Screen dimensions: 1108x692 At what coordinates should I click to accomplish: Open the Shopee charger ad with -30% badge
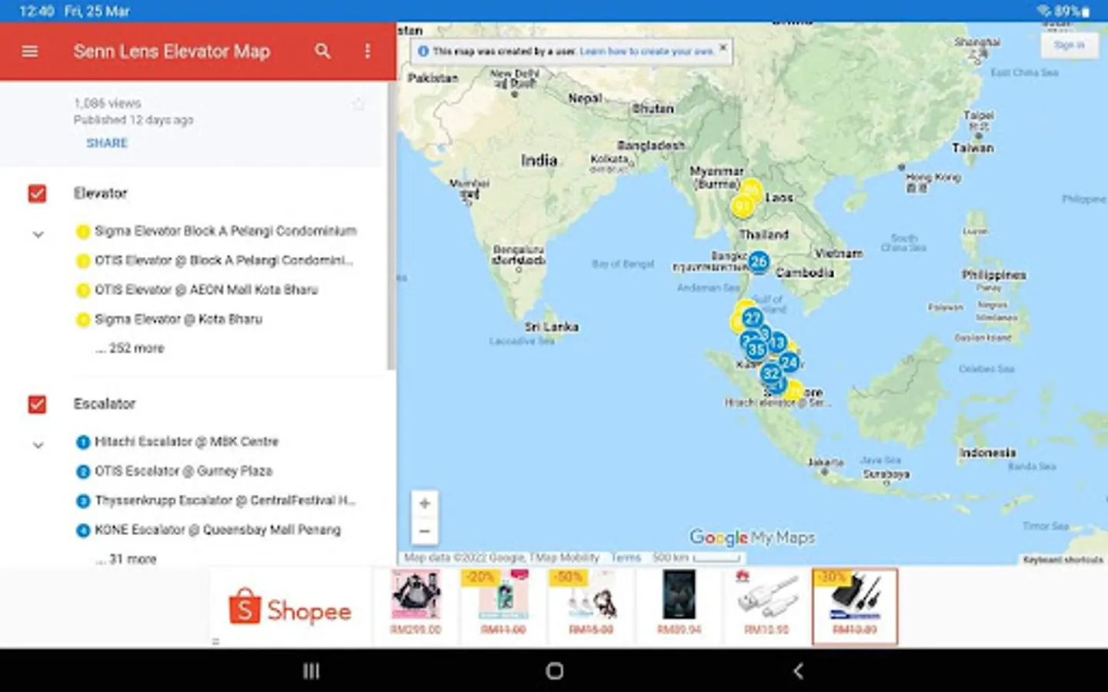point(855,607)
